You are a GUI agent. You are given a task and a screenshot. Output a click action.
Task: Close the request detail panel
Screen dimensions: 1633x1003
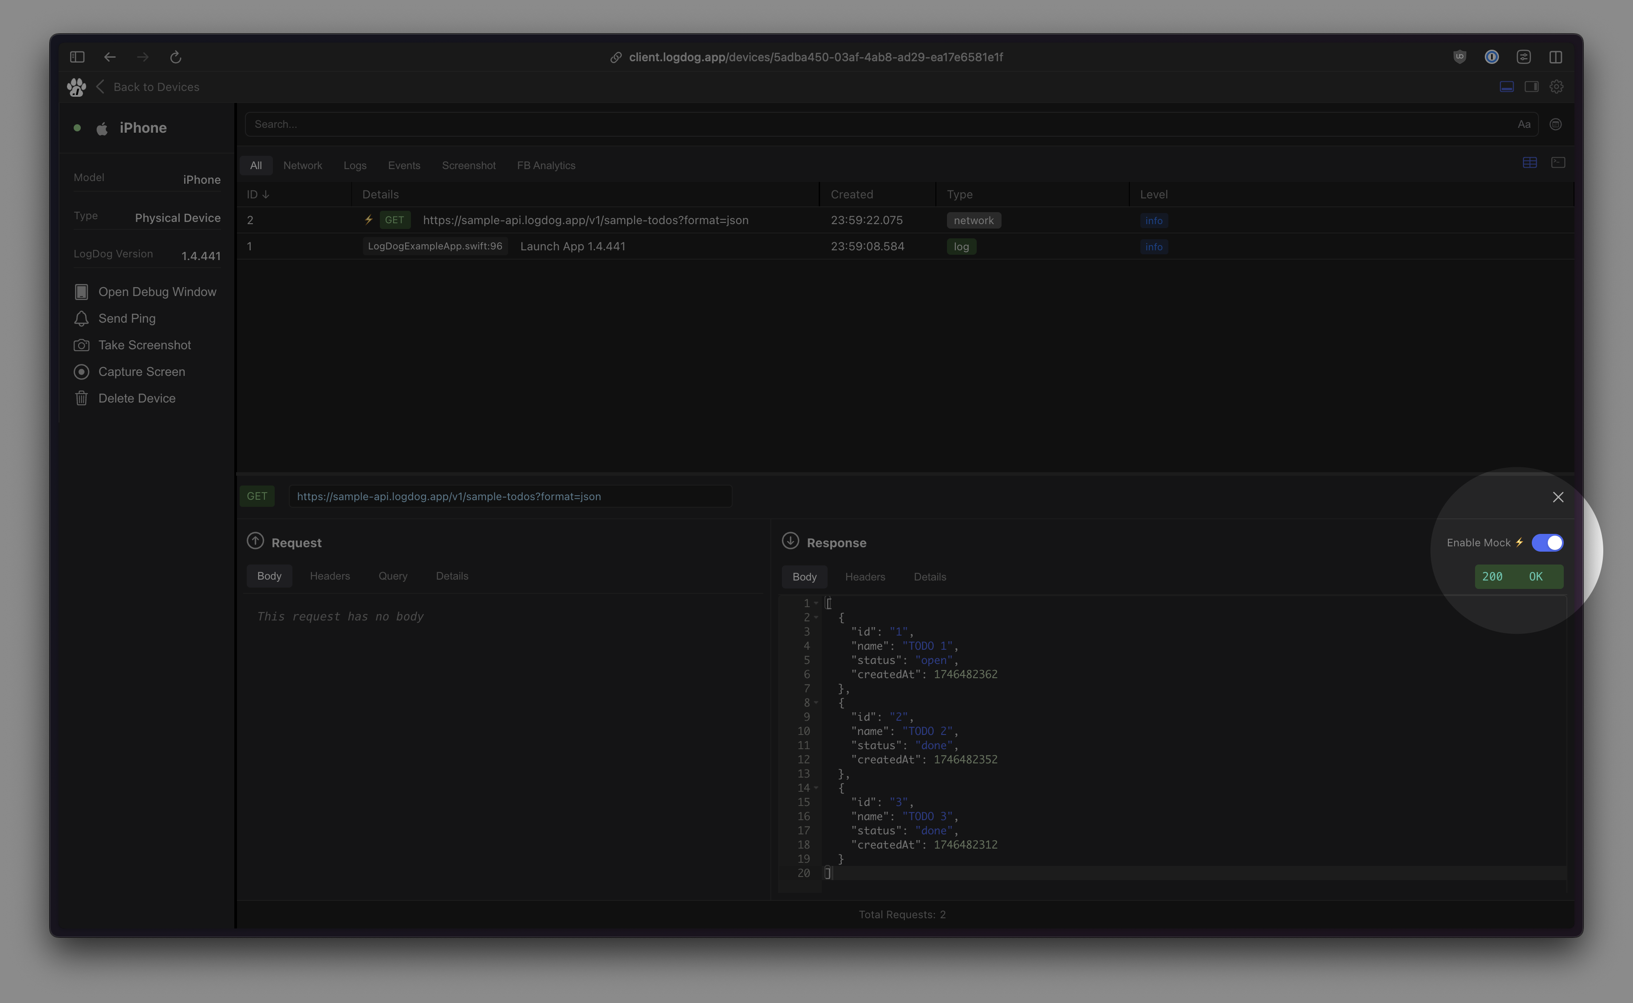tap(1558, 497)
